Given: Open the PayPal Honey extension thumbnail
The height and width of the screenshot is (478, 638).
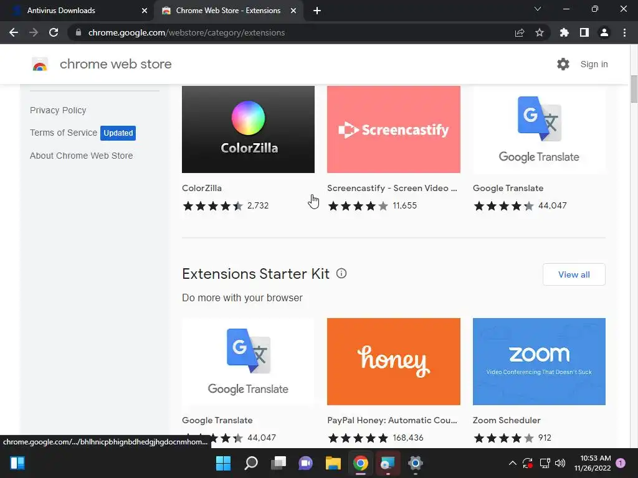Looking at the screenshot, I should (394, 362).
